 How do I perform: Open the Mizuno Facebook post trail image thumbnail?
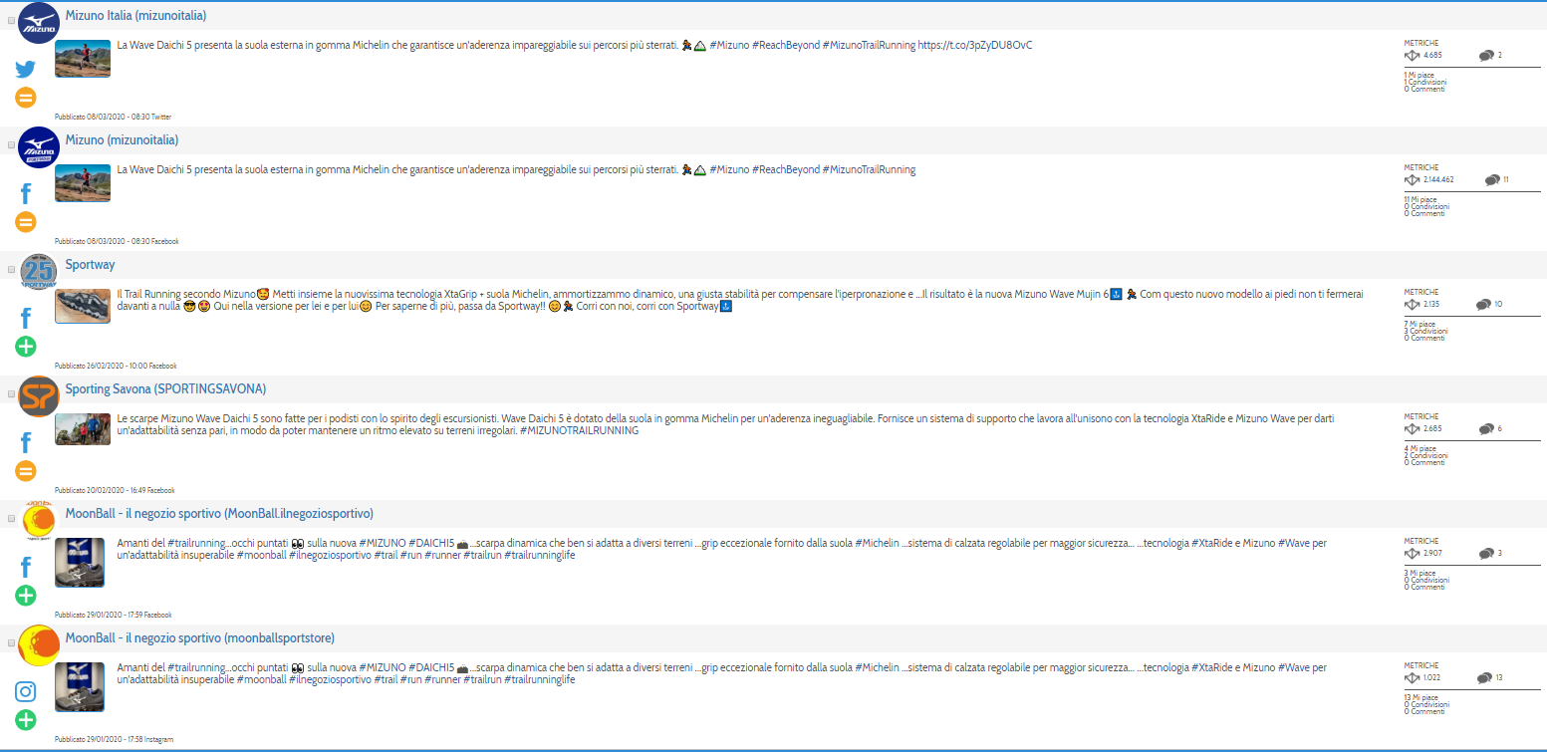(82, 183)
